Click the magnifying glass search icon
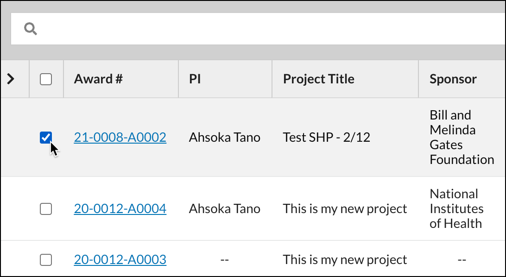This screenshot has width=506, height=277. (x=31, y=28)
